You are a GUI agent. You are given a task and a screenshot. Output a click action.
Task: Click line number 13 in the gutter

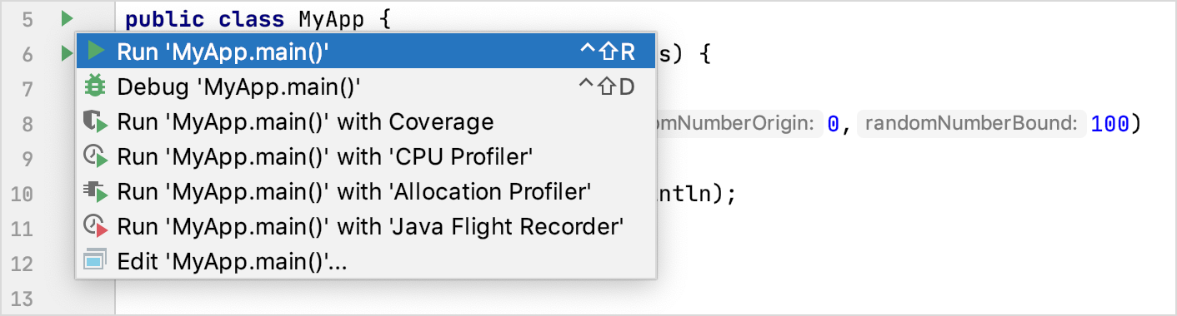(x=23, y=298)
